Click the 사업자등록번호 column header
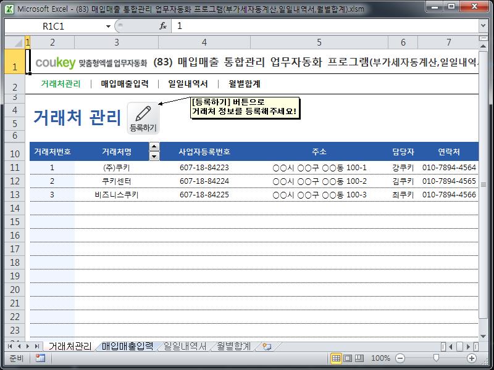Viewport: 494px width, 370px height. [x=204, y=152]
